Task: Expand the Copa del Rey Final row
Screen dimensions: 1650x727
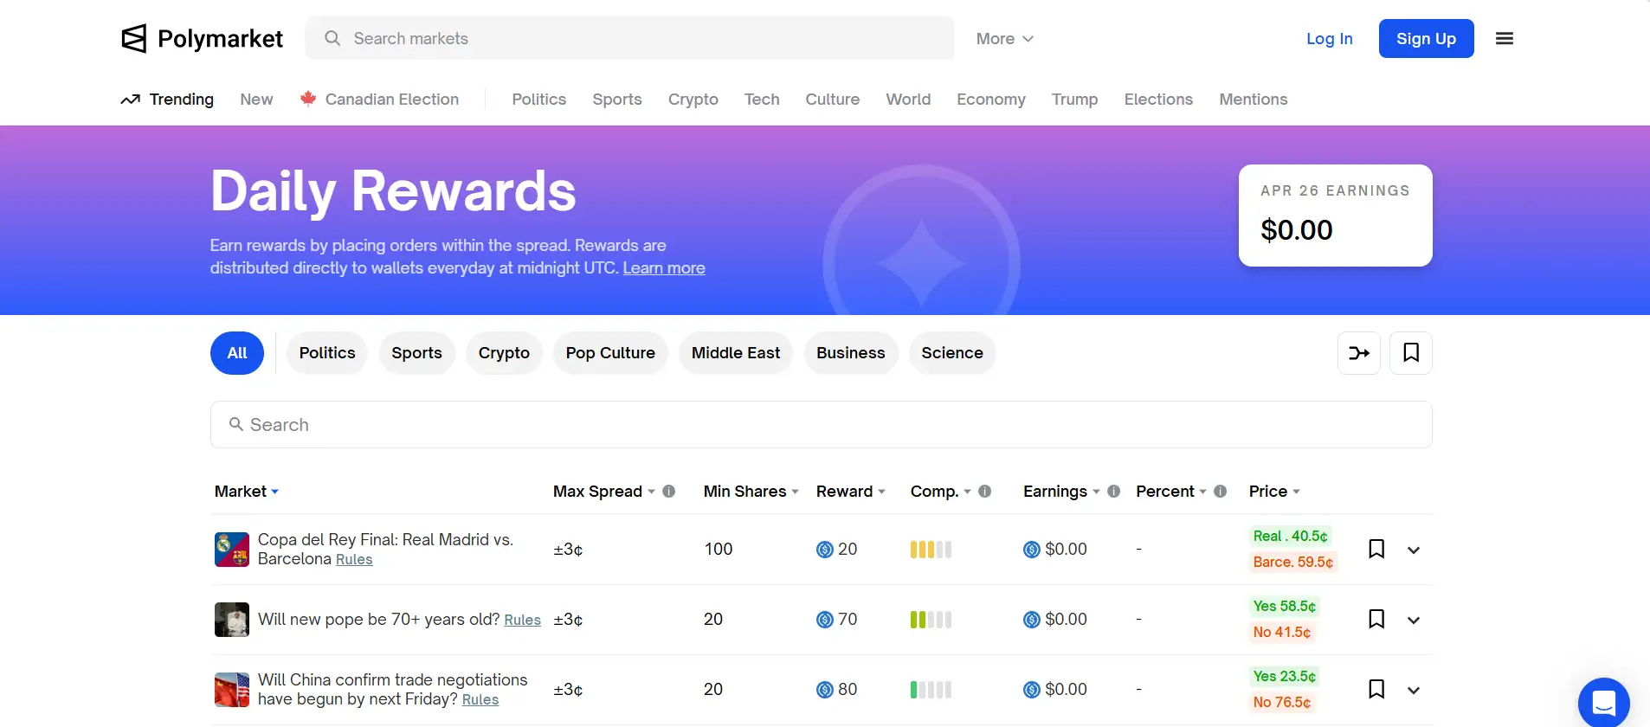Action: point(1414,550)
